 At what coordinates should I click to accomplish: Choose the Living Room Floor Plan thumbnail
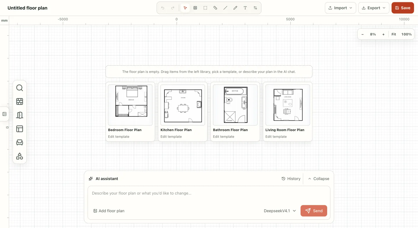(x=288, y=105)
